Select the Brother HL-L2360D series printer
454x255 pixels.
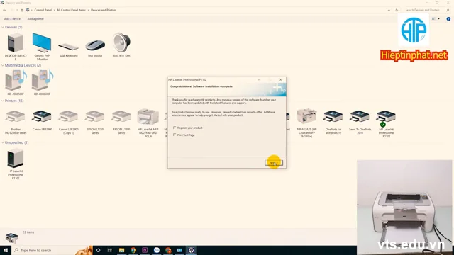[16, 116]
